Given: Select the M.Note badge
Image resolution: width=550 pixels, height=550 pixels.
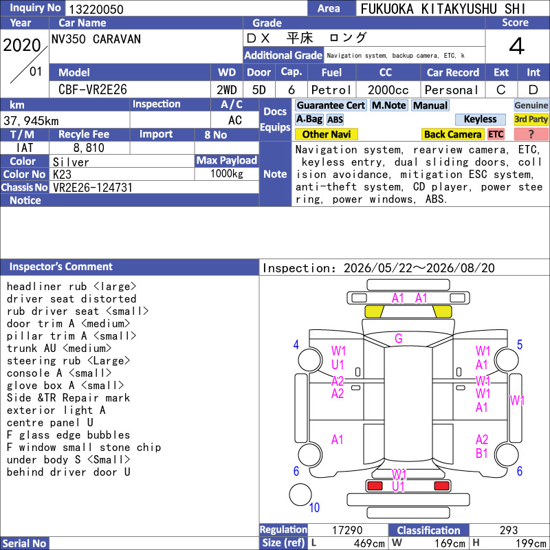Looking at the screenshot, I should (389, 106).
